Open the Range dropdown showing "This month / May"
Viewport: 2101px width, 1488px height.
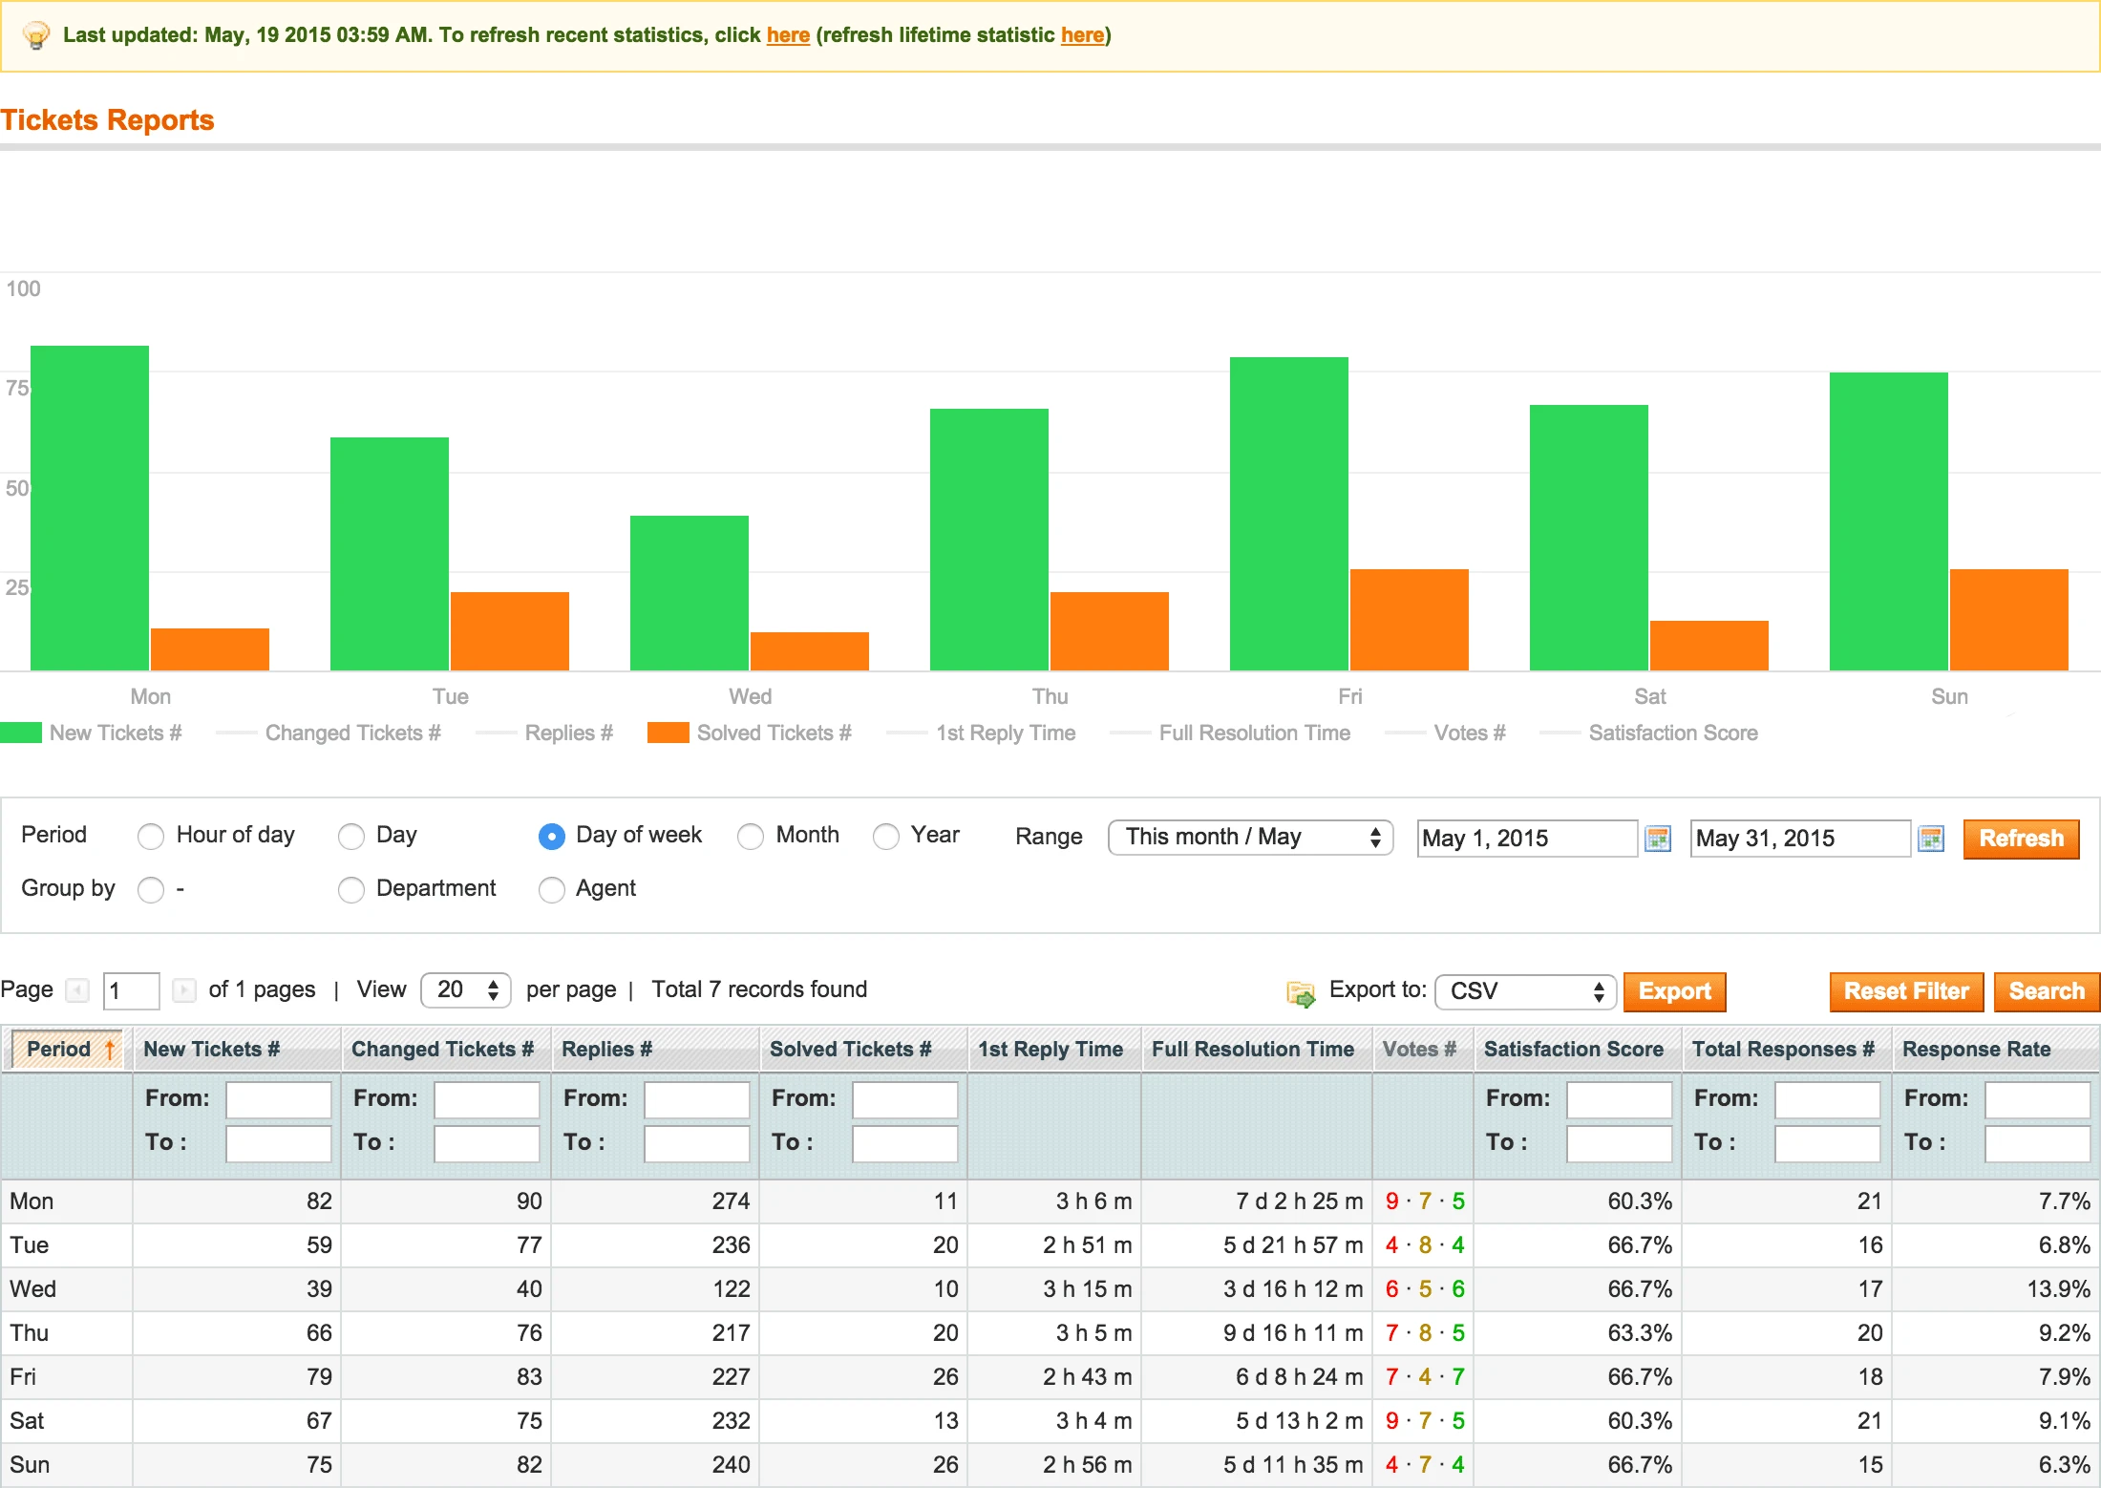(x=1250, y=838)
